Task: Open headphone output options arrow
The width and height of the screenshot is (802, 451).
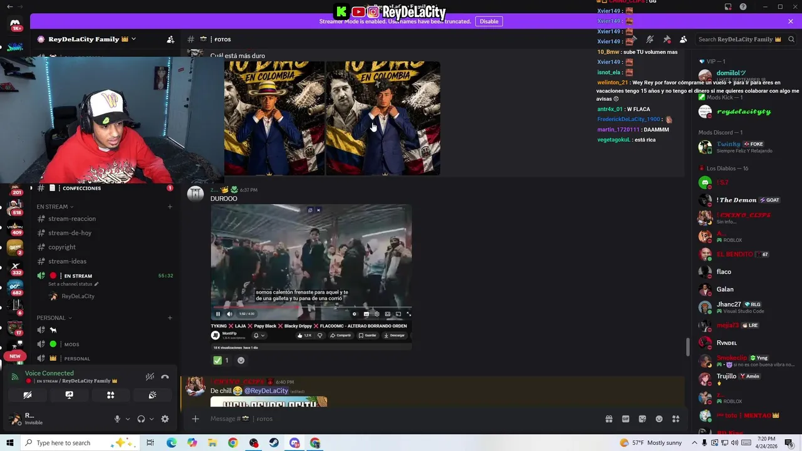Action: point(151,419)
